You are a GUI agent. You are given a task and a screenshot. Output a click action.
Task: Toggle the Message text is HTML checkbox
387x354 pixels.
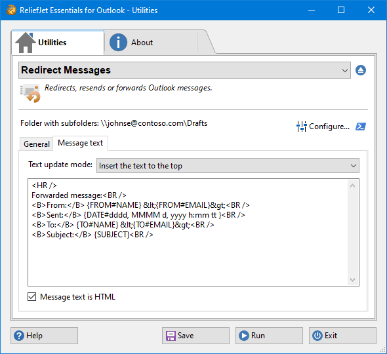32,297
